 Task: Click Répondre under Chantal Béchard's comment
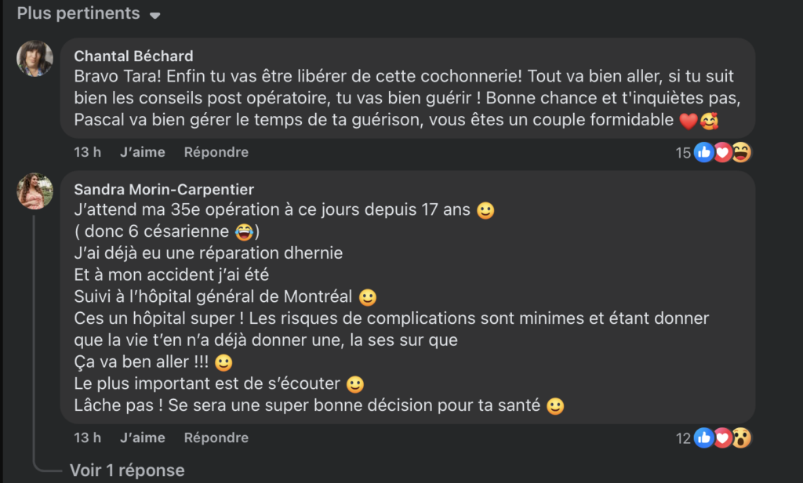[216, 151]
